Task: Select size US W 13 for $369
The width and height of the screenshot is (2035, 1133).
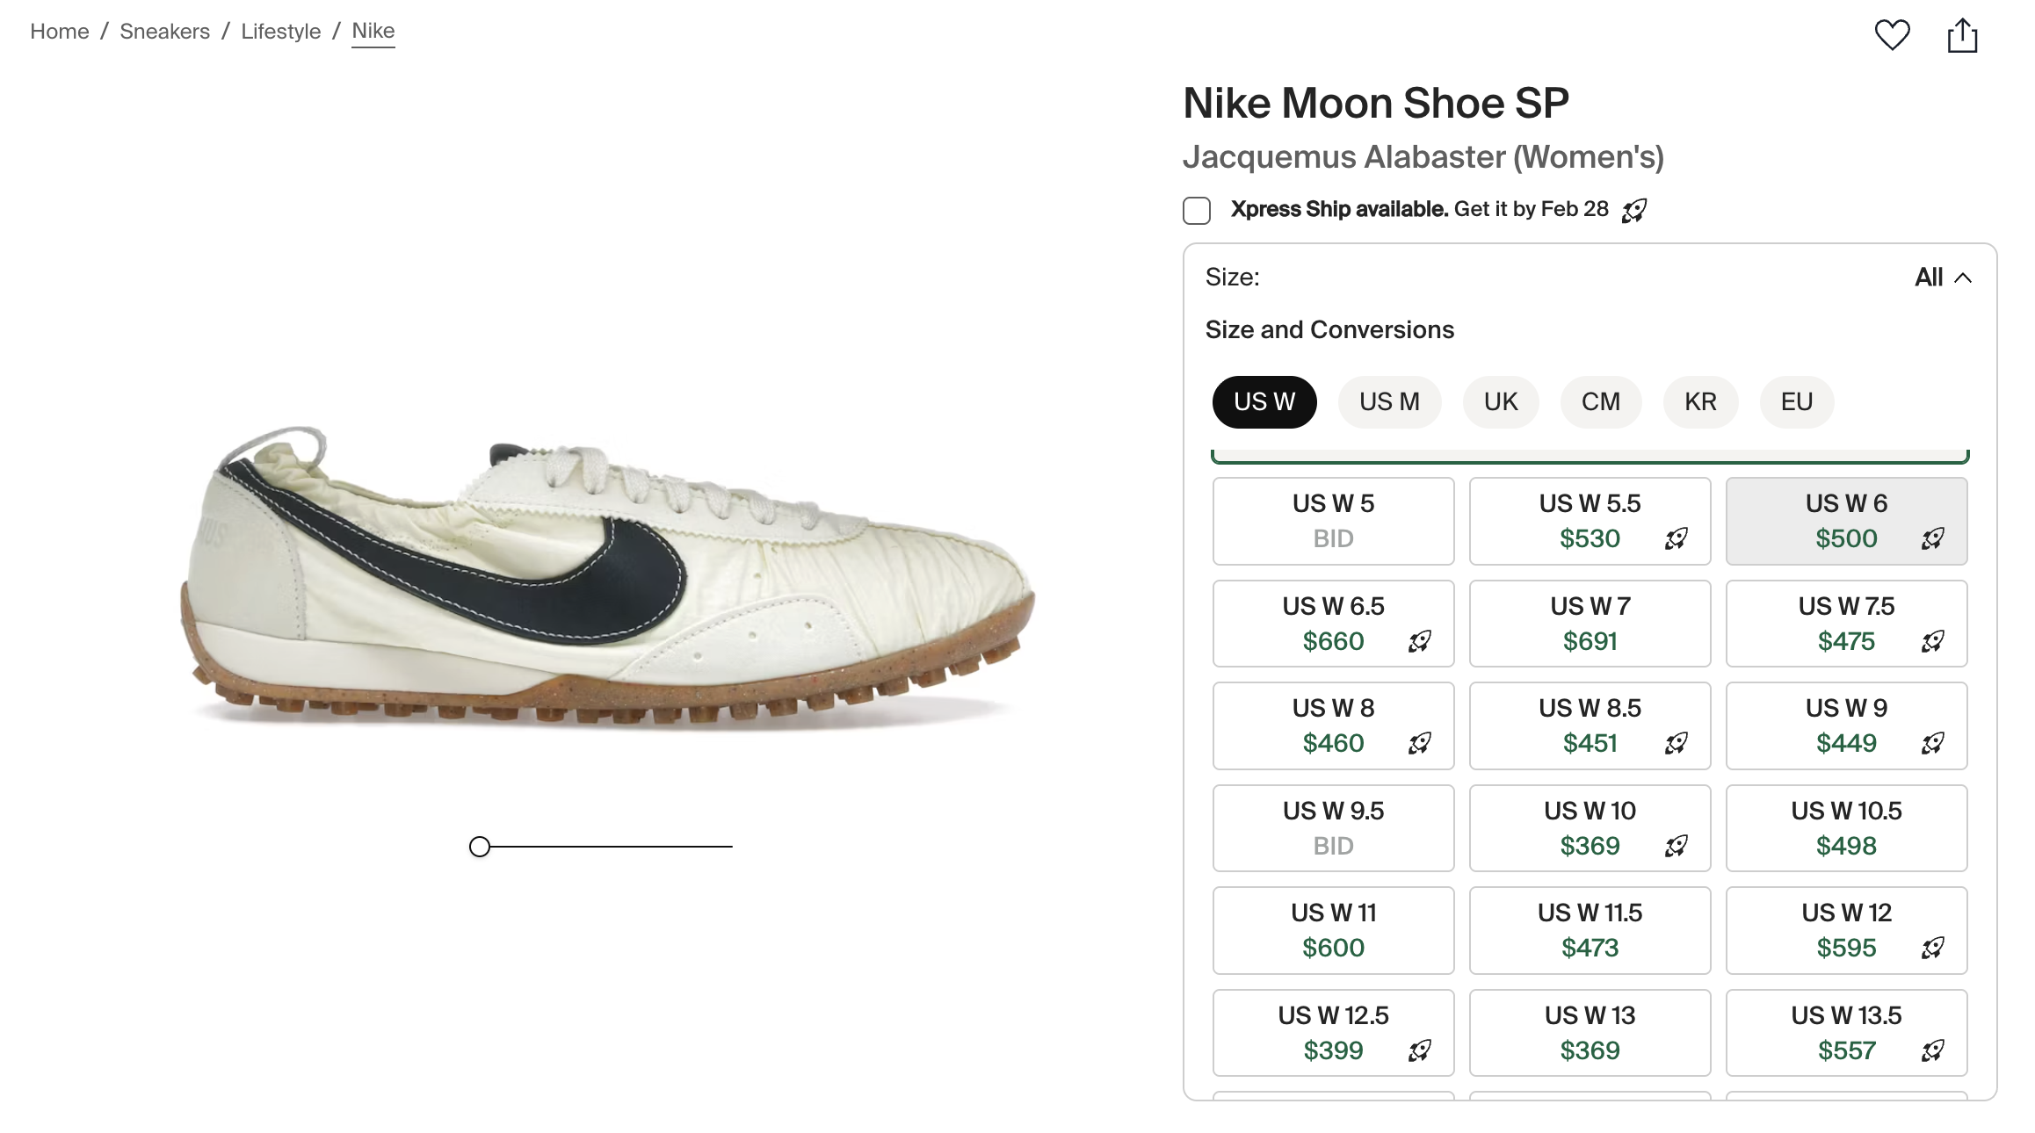Action: pyautogui.click(x=1590, y=1033)
